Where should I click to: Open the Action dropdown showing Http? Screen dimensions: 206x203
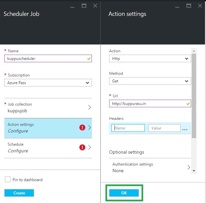tap(150, 59)
